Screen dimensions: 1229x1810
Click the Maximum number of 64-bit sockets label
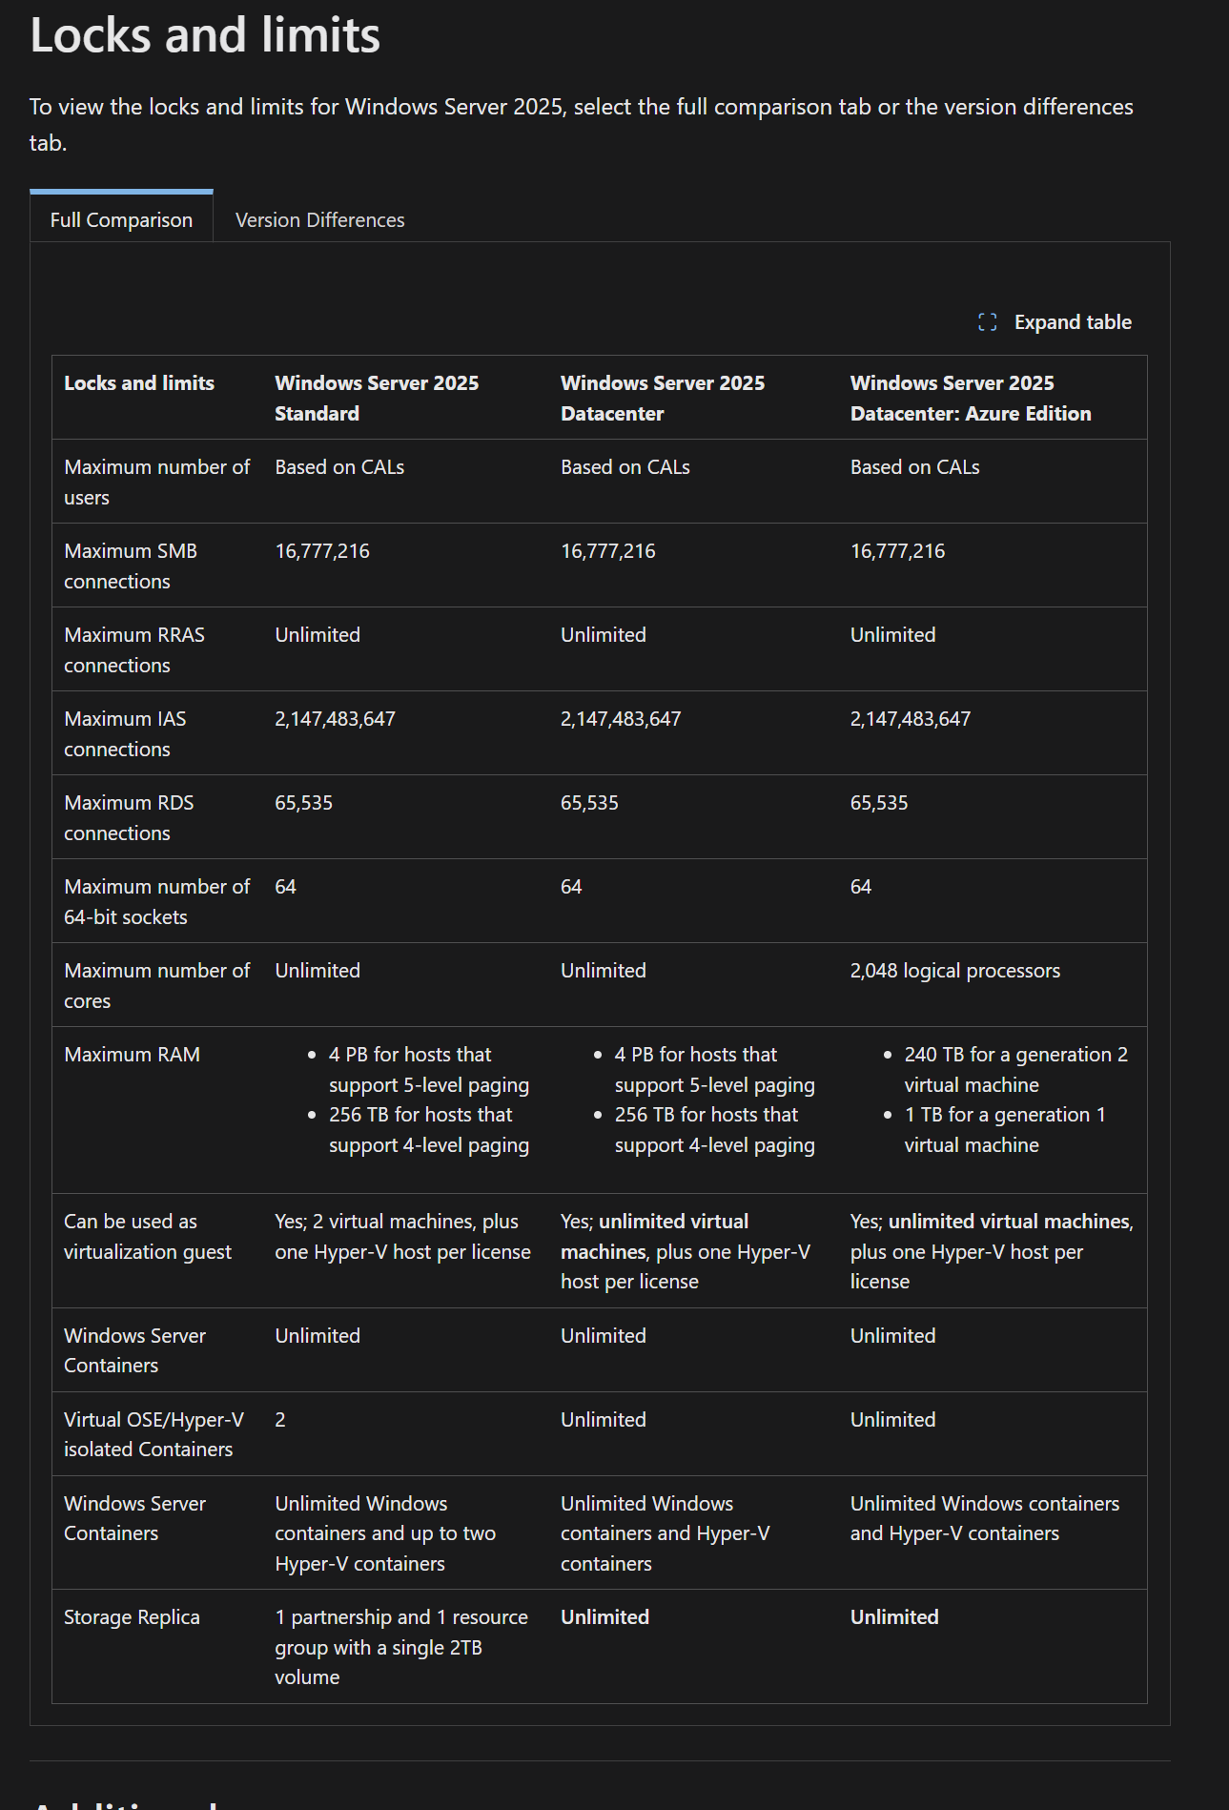click(x=156, y=901)
